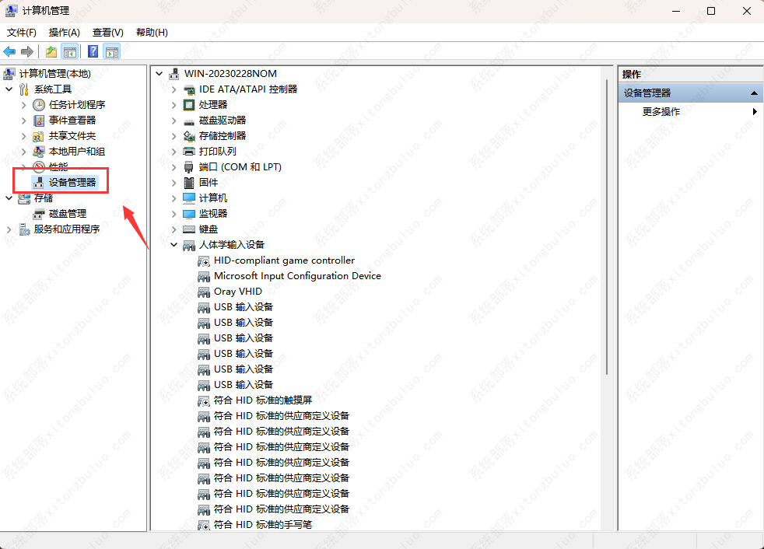Expand the 端口 (COM 和 LPT) node

(x=173, y=166)
